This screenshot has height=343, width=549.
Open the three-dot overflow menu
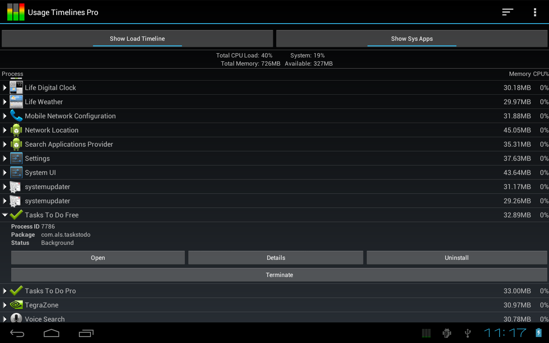[x=535, y=12]
